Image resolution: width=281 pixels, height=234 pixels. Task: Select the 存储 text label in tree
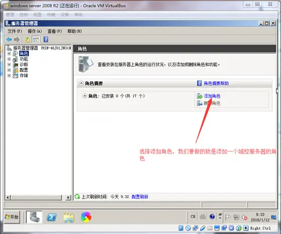pos(24,75)
